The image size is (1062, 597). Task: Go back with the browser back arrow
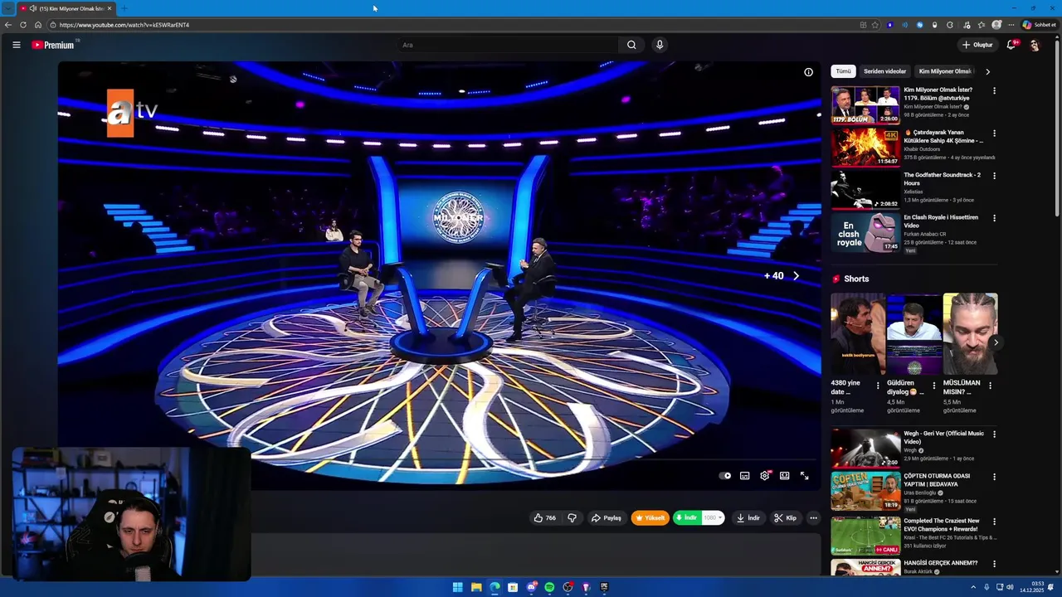pos(8,25)
